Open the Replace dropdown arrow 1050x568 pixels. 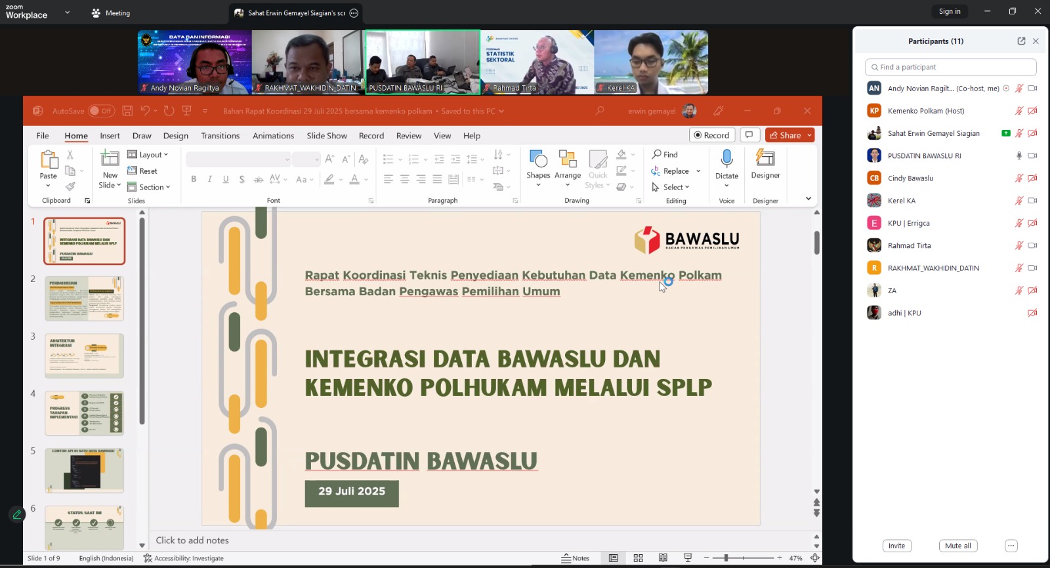coord(698,171)
